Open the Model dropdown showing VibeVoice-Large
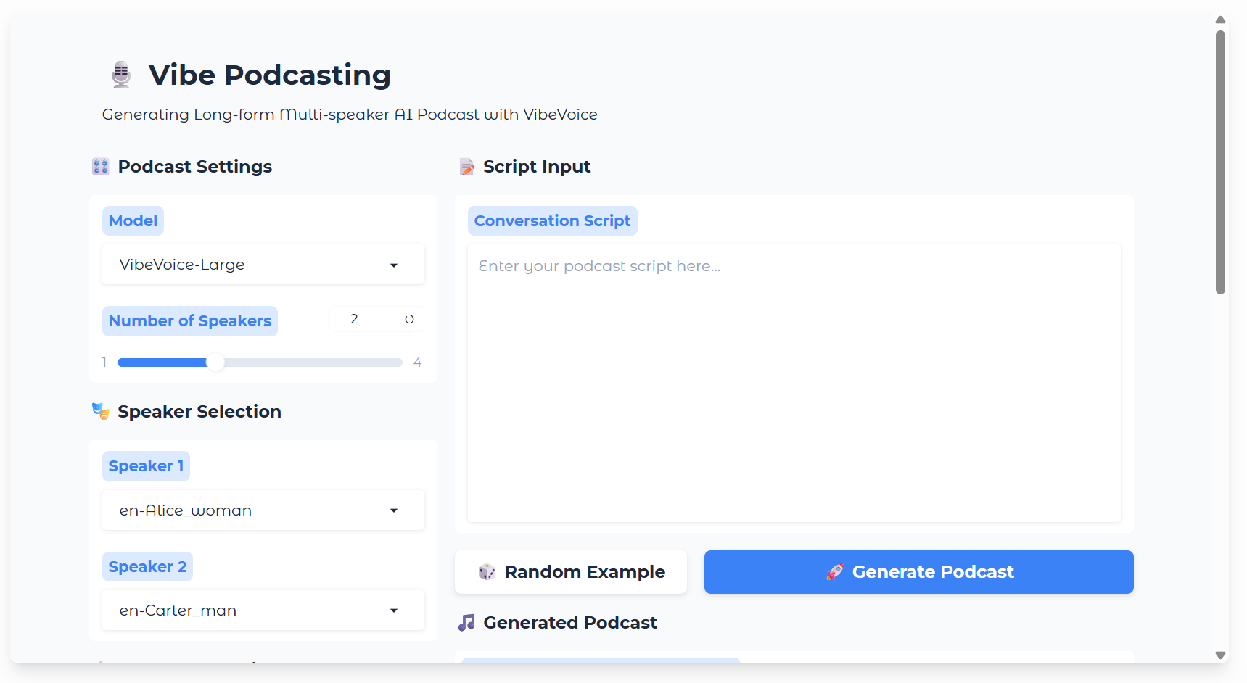 263,265
